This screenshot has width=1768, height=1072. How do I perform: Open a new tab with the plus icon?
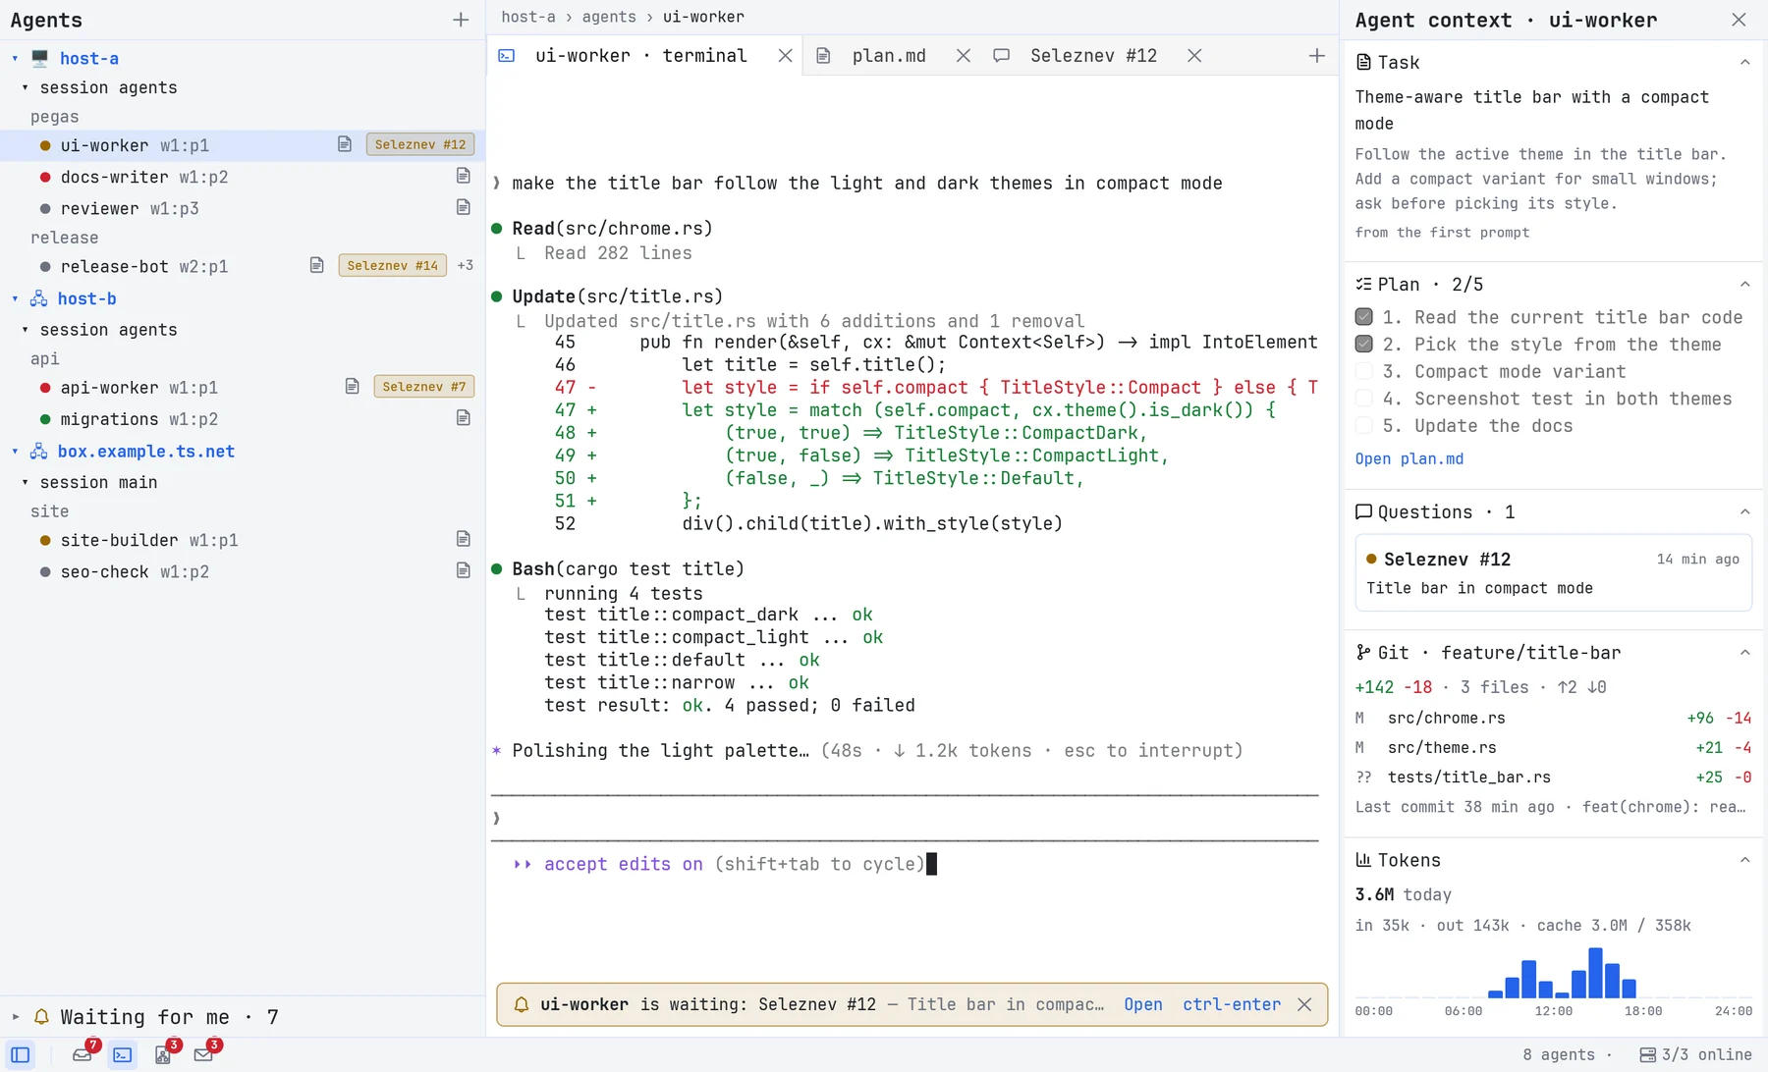coord(1317,56)
